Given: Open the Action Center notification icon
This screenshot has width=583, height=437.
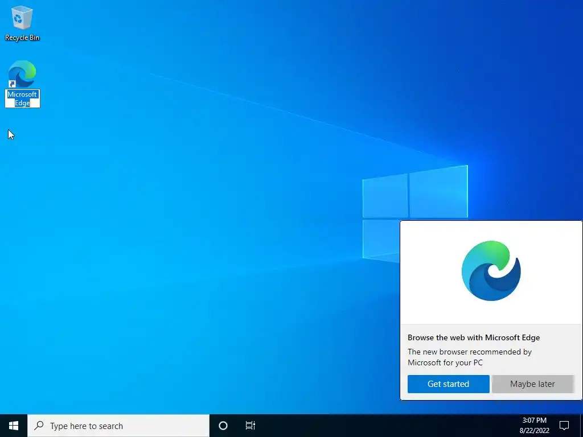Looking at the screenshot, I should [x=564, y=426].
